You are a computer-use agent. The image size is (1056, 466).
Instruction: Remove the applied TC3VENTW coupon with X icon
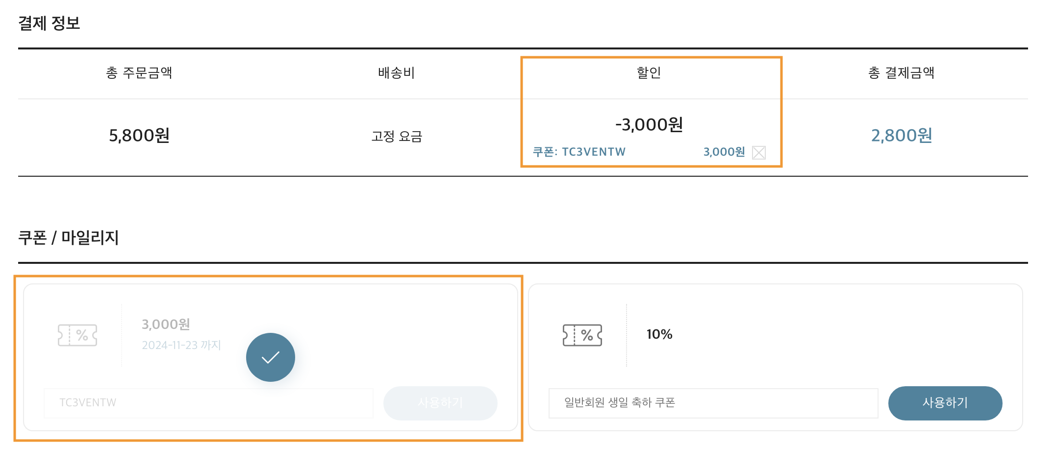pyautogui.click(x=758, y=153)
